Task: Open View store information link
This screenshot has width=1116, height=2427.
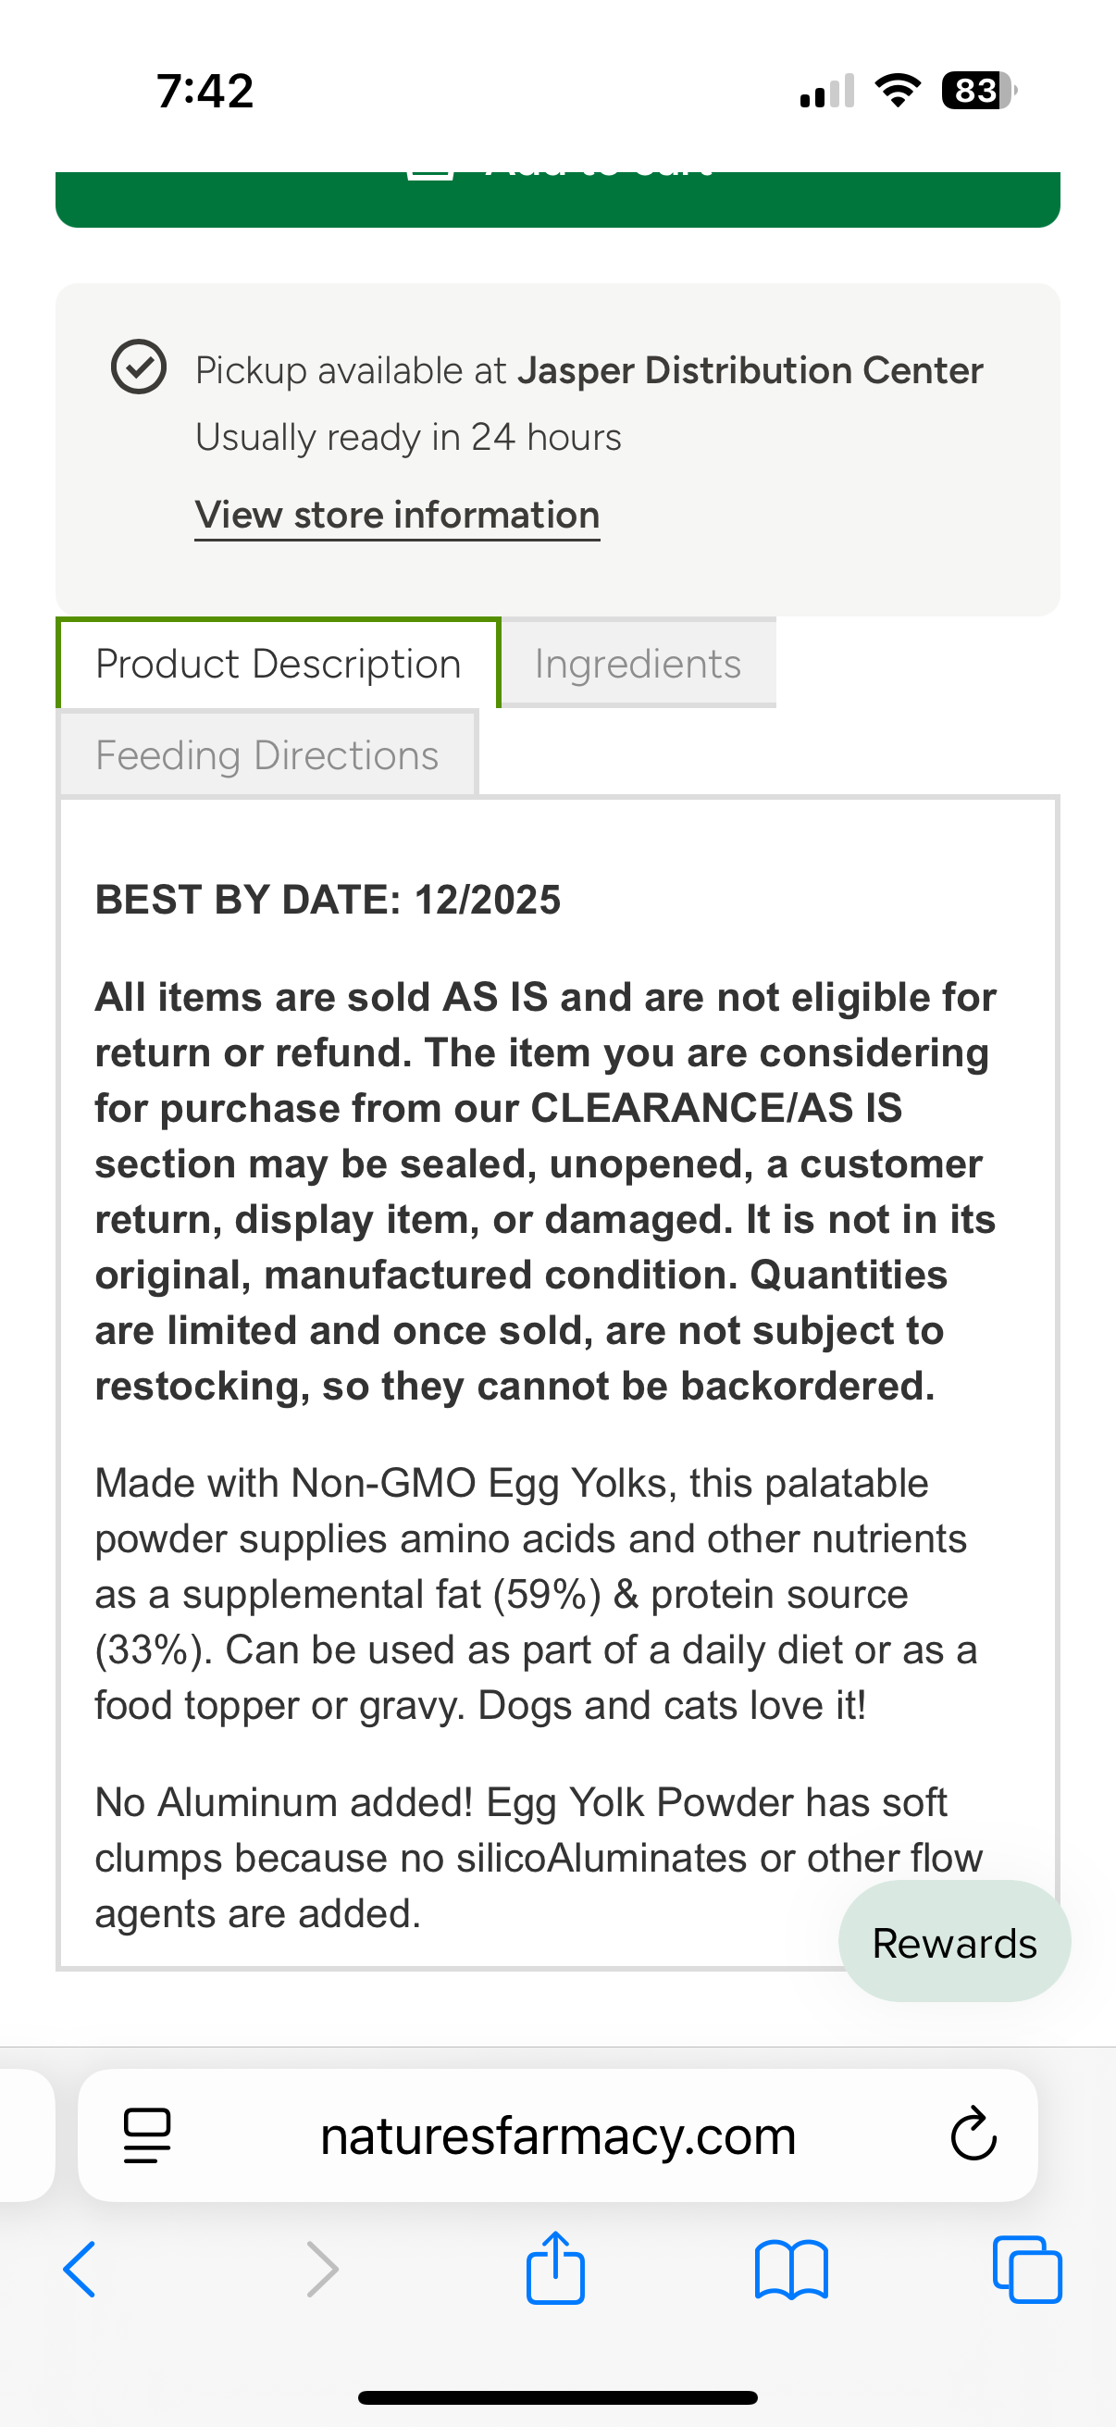Action: (x=396, y=516)
